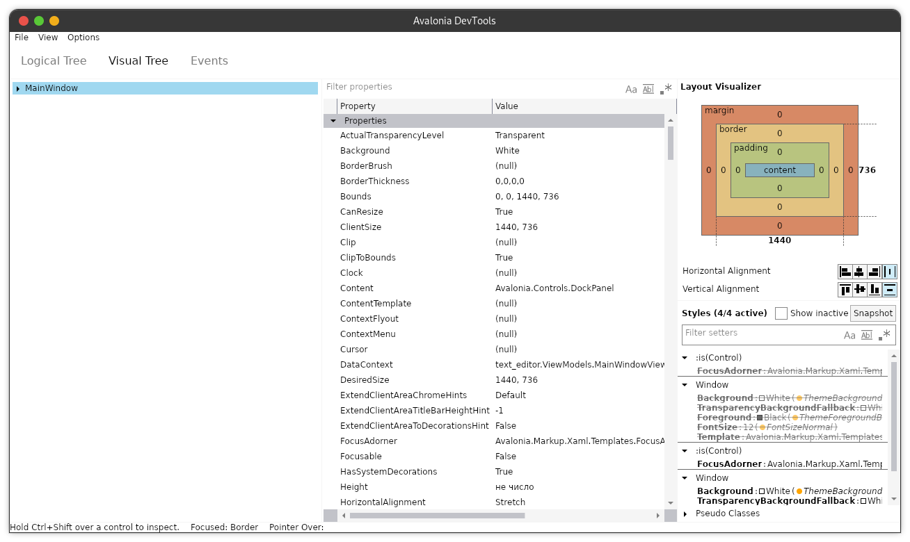Check the Show inactive styles checkbox
The height and width of the screenshot is (542, 910).
(781, 313)
